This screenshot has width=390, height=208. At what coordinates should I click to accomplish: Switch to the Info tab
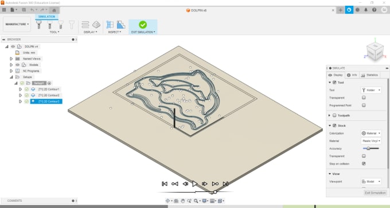click(x=352, y=75)
